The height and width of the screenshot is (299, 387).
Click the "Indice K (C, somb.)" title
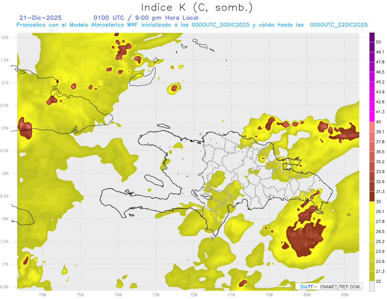click(197, 8)
